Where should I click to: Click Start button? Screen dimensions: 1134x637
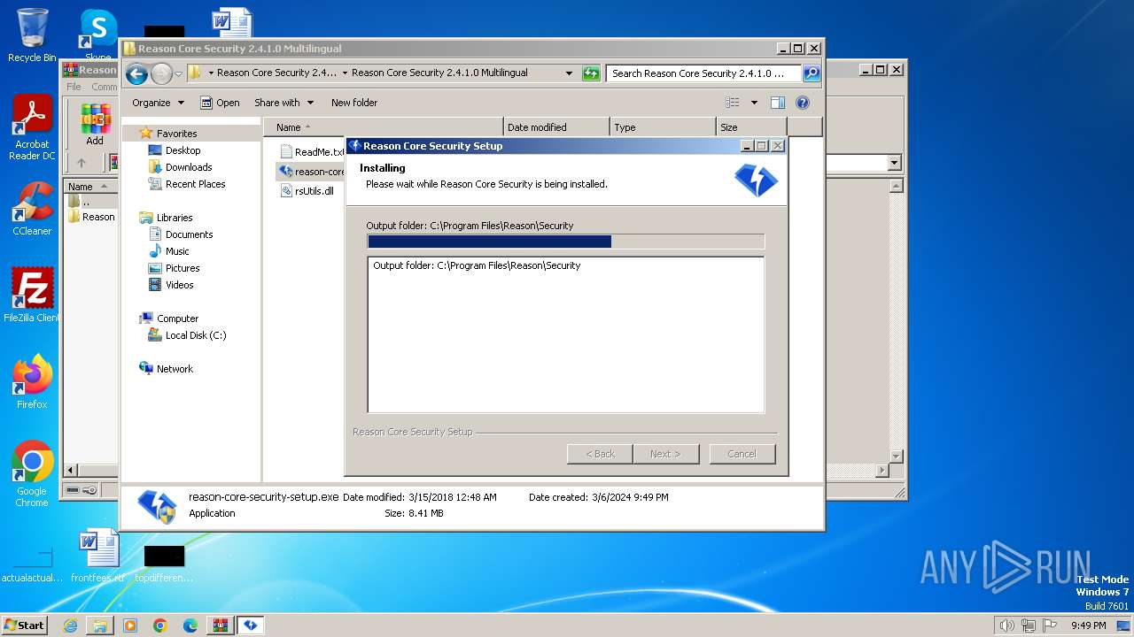[25, 625]
